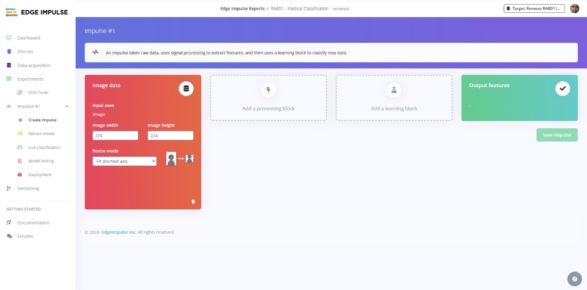Click the Image height input field
The height and width of the screenshot is (290, 587).
170,135
